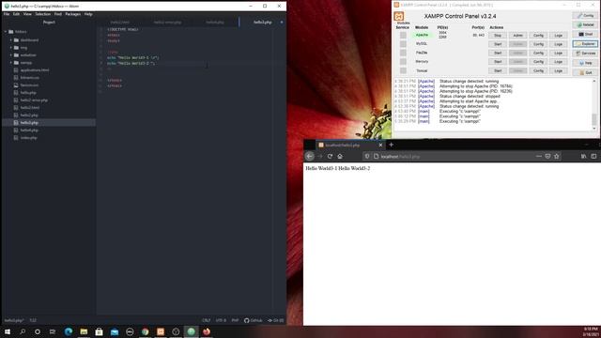Start the Tomcat module in XAMPP
This screenshot has height=338, width=601.
point(498,71)
